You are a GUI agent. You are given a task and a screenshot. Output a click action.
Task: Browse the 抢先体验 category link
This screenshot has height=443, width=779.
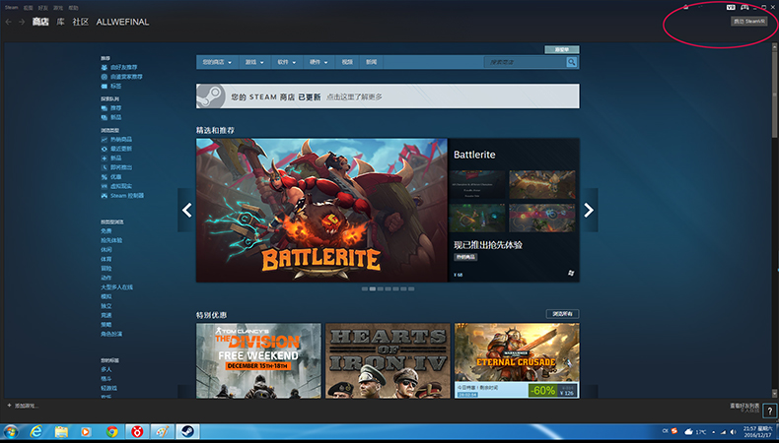pyautogui.click(x=111, y=240)
